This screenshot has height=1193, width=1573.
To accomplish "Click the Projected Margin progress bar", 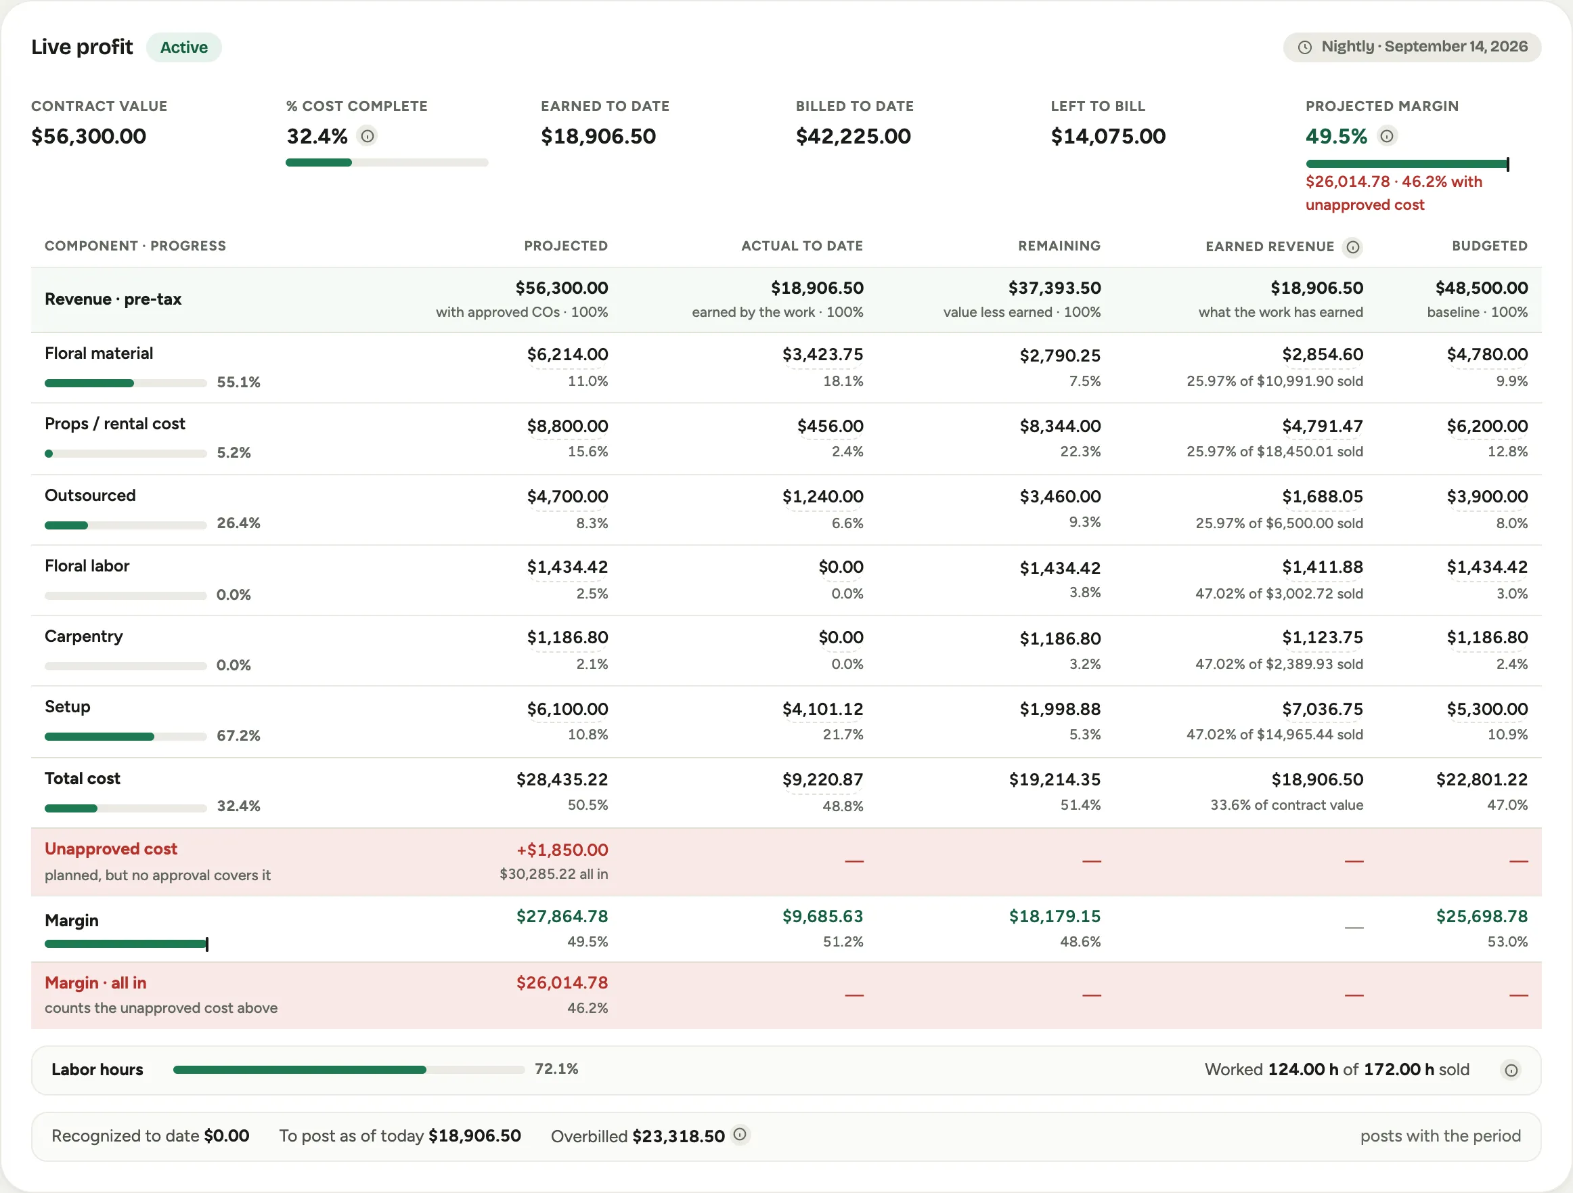I will coord(1406,164).
